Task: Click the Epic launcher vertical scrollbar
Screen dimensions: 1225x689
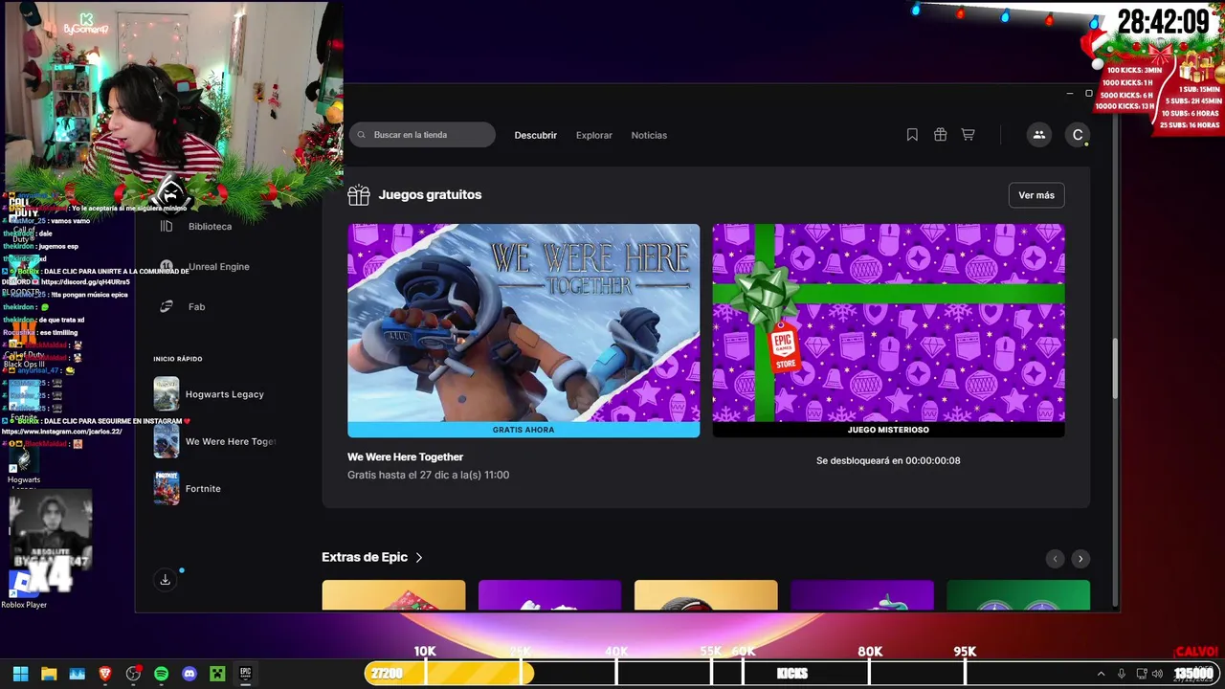Action: coord(1116,367)
